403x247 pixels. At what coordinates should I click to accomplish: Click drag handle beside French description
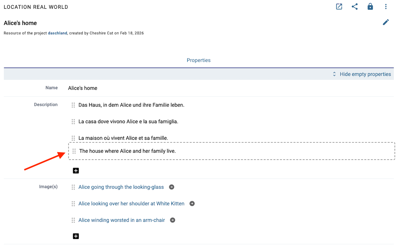point(73,138)
